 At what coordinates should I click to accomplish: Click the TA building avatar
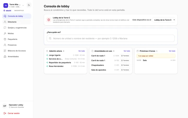pyautogui.click(x=6, y=6)
